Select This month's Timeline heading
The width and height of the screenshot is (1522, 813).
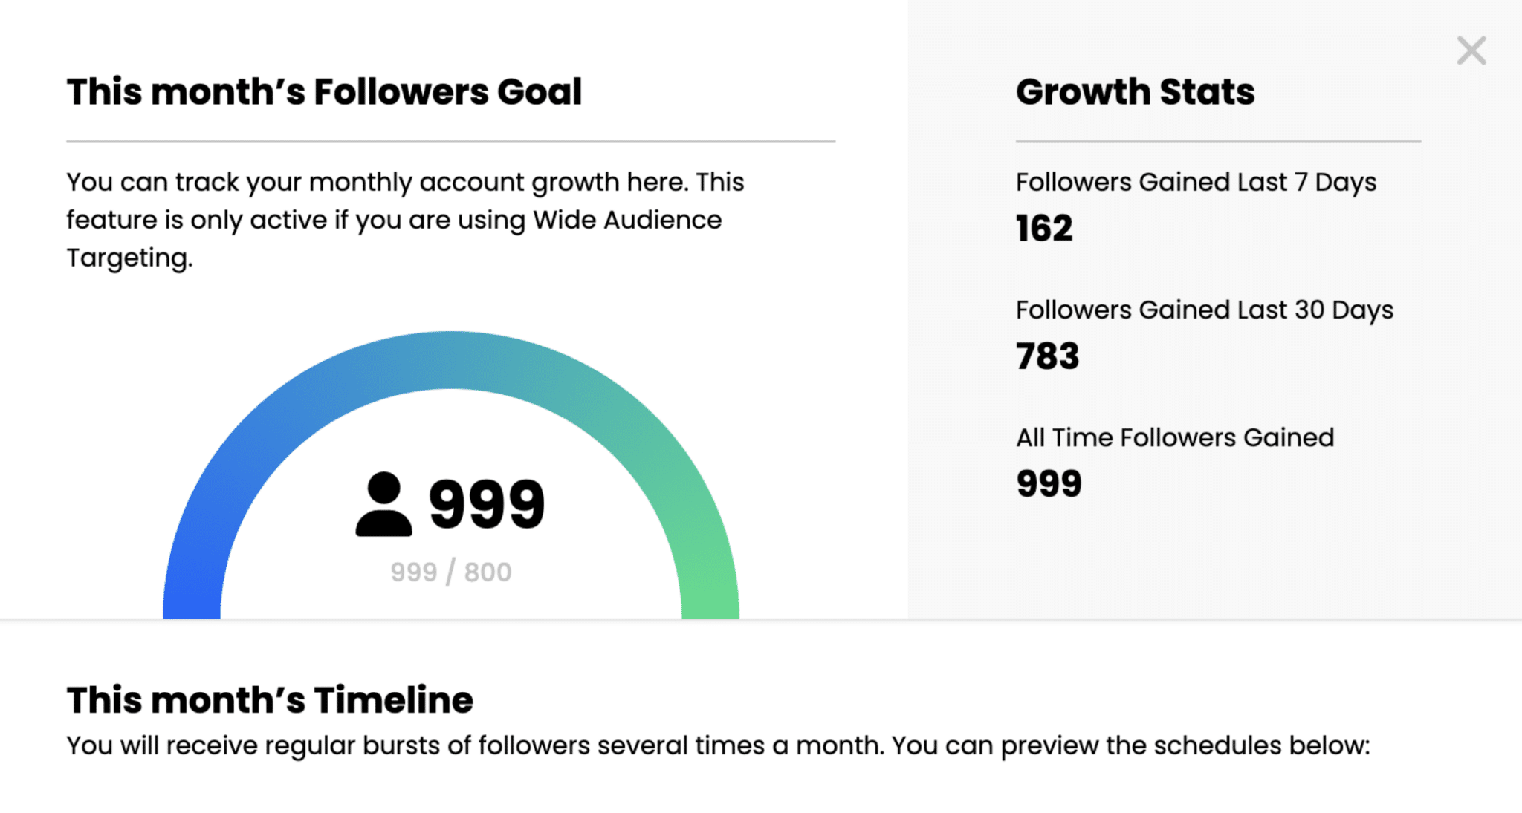(270, 700)
